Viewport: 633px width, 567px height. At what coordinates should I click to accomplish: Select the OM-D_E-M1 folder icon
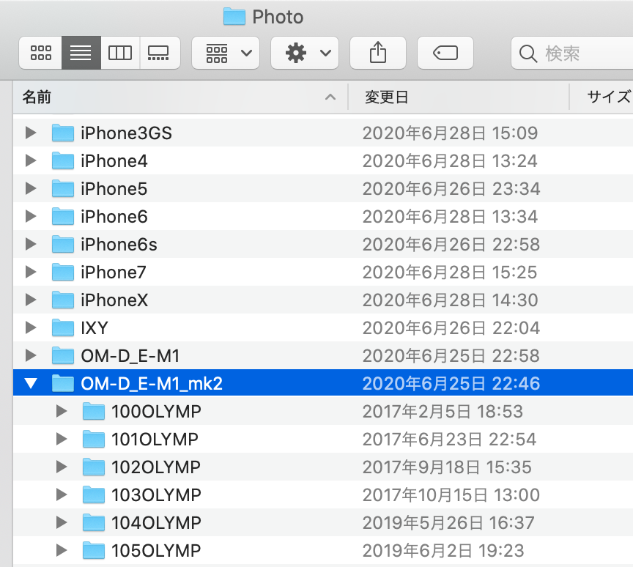(x=63, y=355)
